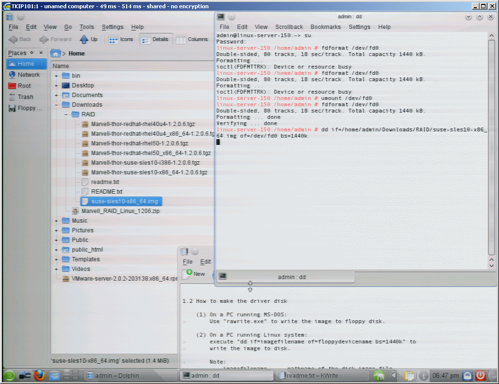This screenshot has width=499, height=384.
Task: Switch to Icons view mode
Action: click(120, 40)
